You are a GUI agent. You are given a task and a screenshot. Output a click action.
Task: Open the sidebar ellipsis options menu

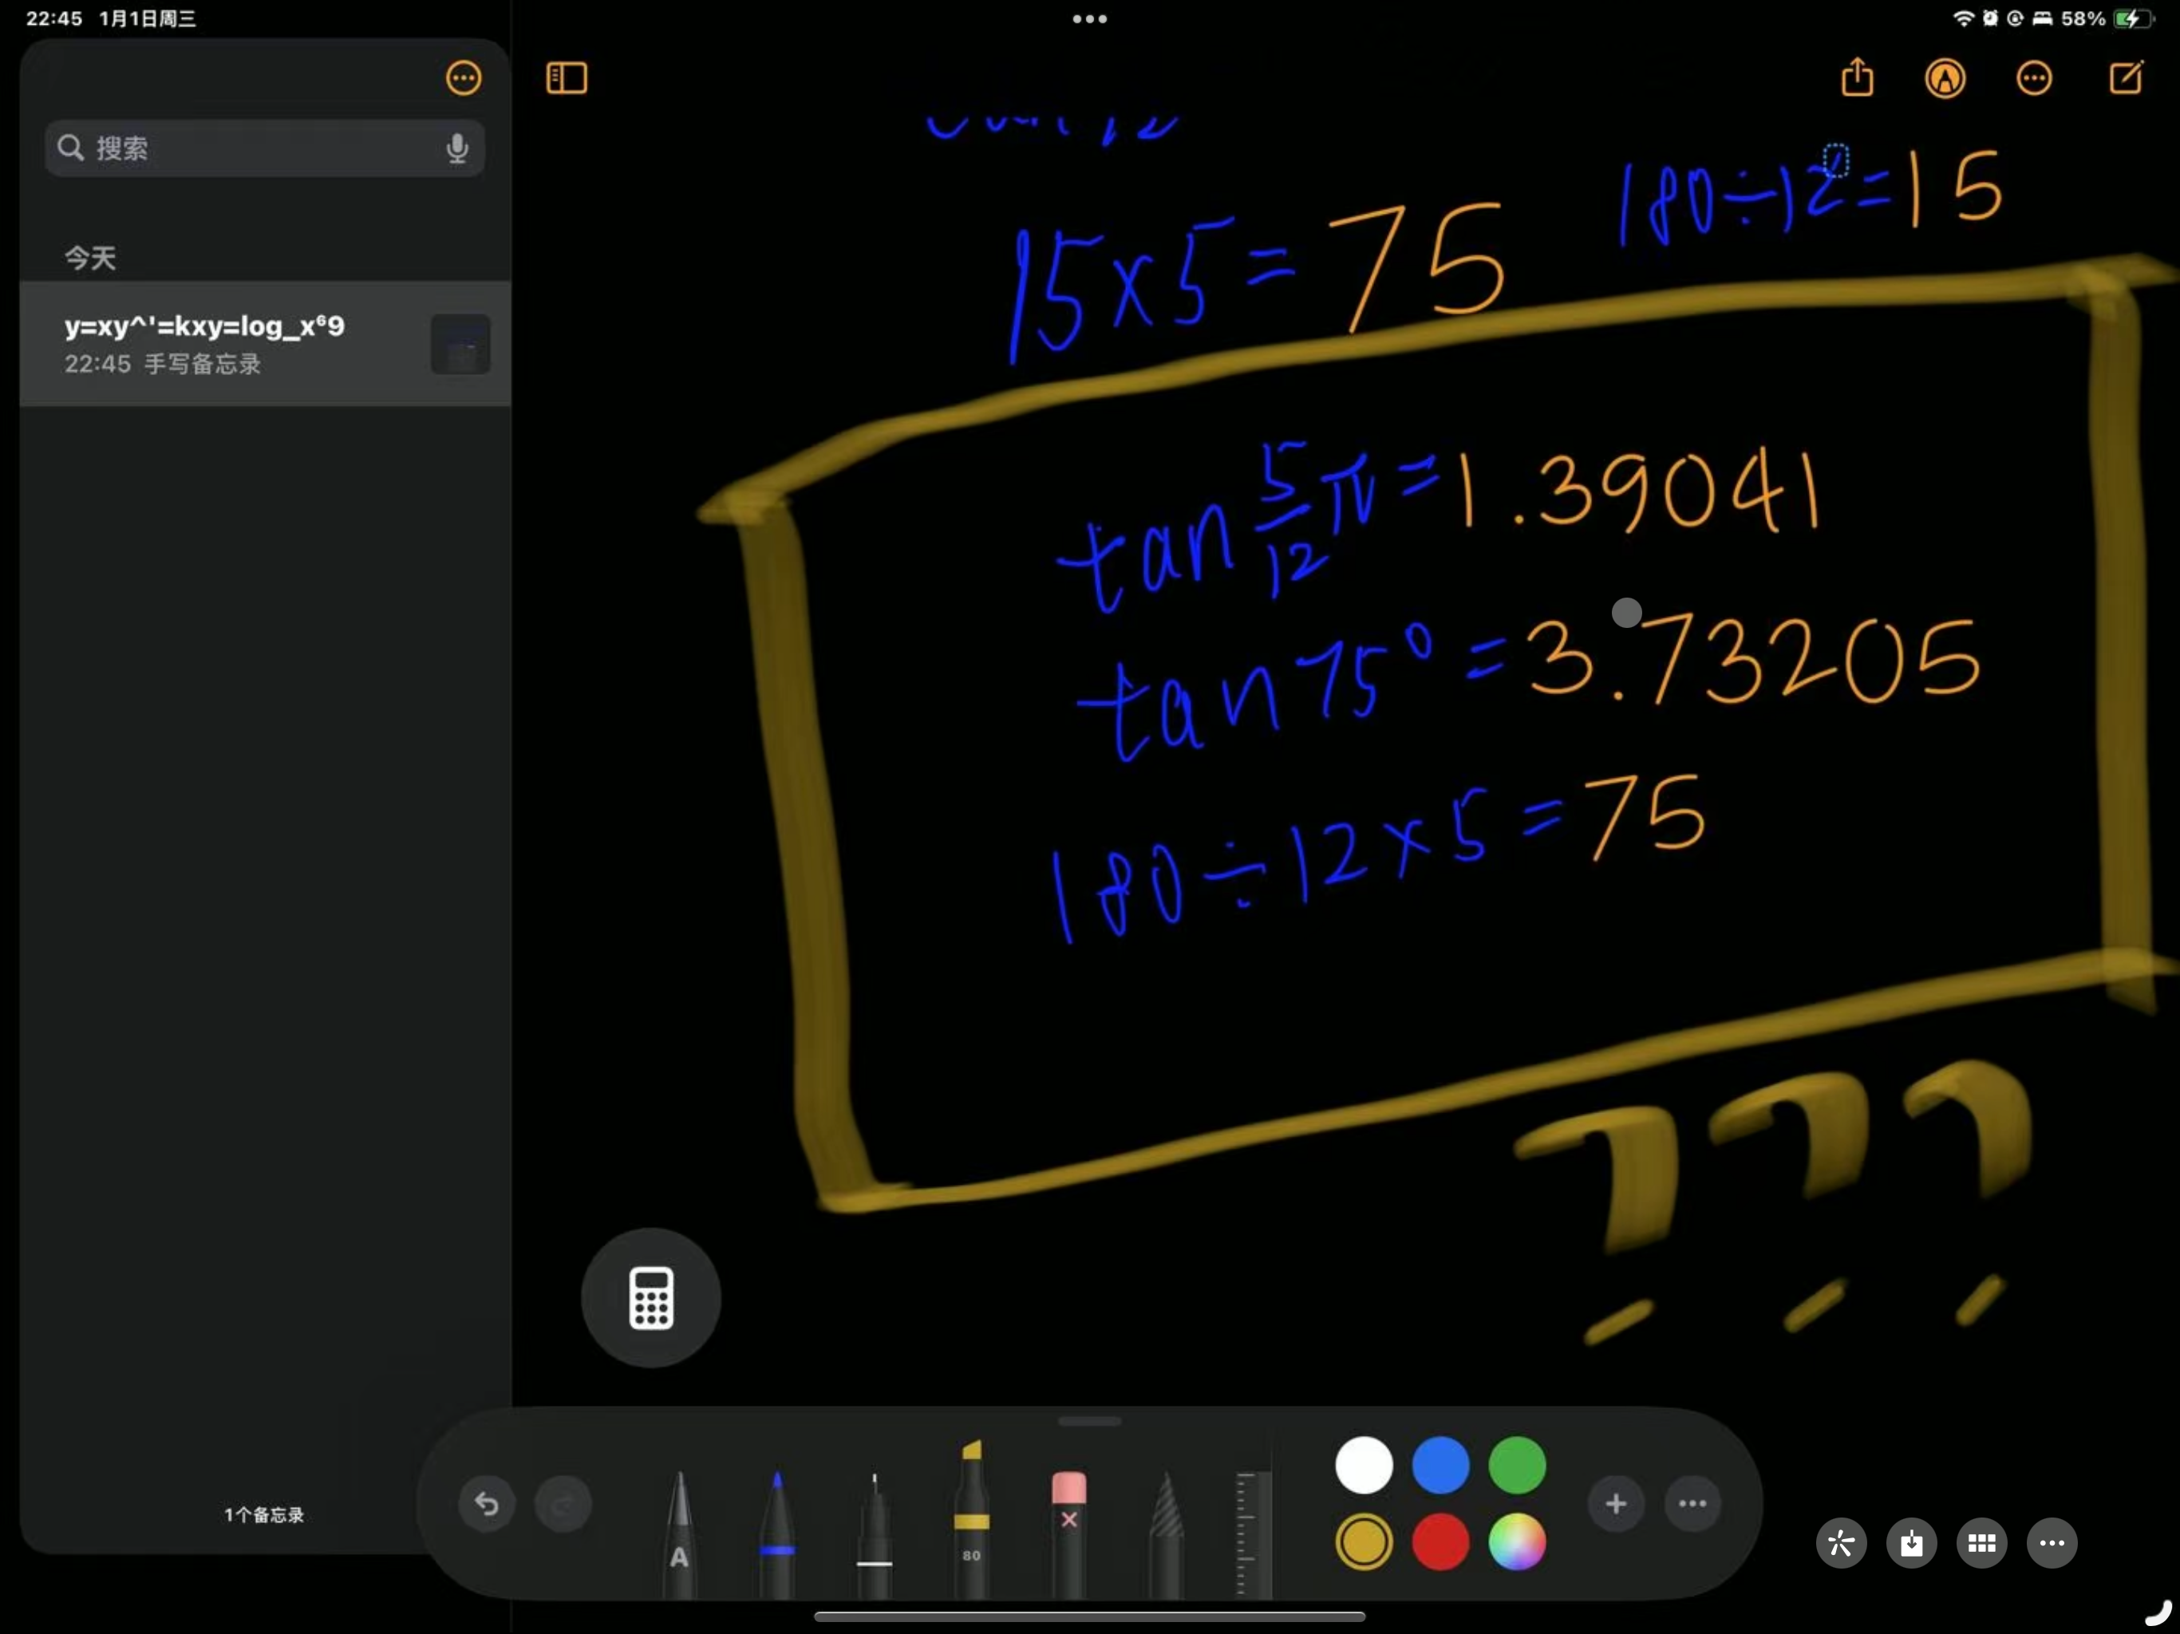click(463, 78)
